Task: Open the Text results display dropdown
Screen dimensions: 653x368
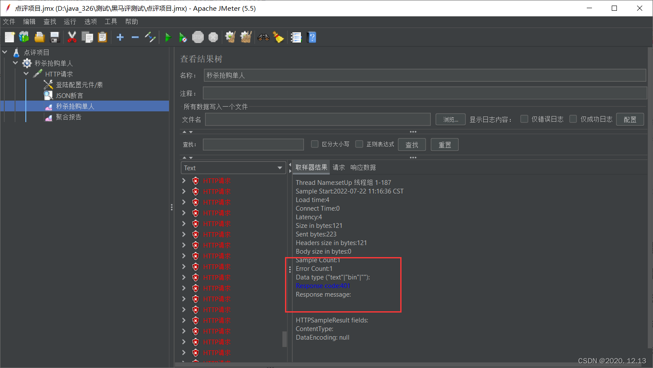Action: coord(233,168)
